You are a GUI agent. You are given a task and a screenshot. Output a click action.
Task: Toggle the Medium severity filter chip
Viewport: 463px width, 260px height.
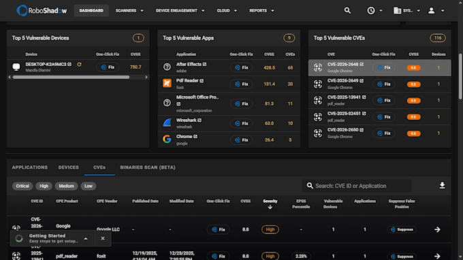coord(66,186)
